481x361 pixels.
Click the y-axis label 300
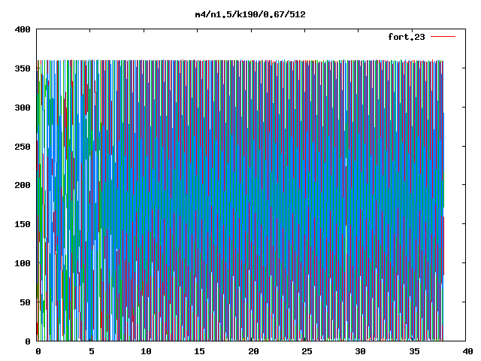click(23, 108)
